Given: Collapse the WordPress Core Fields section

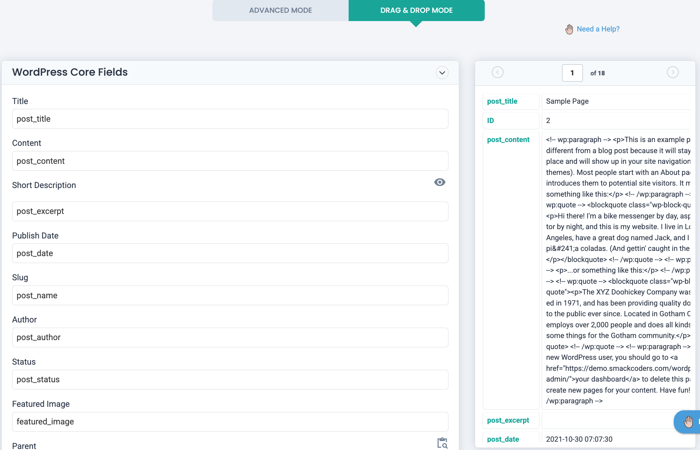Looking at the screenshot, I should coord(442,73).
